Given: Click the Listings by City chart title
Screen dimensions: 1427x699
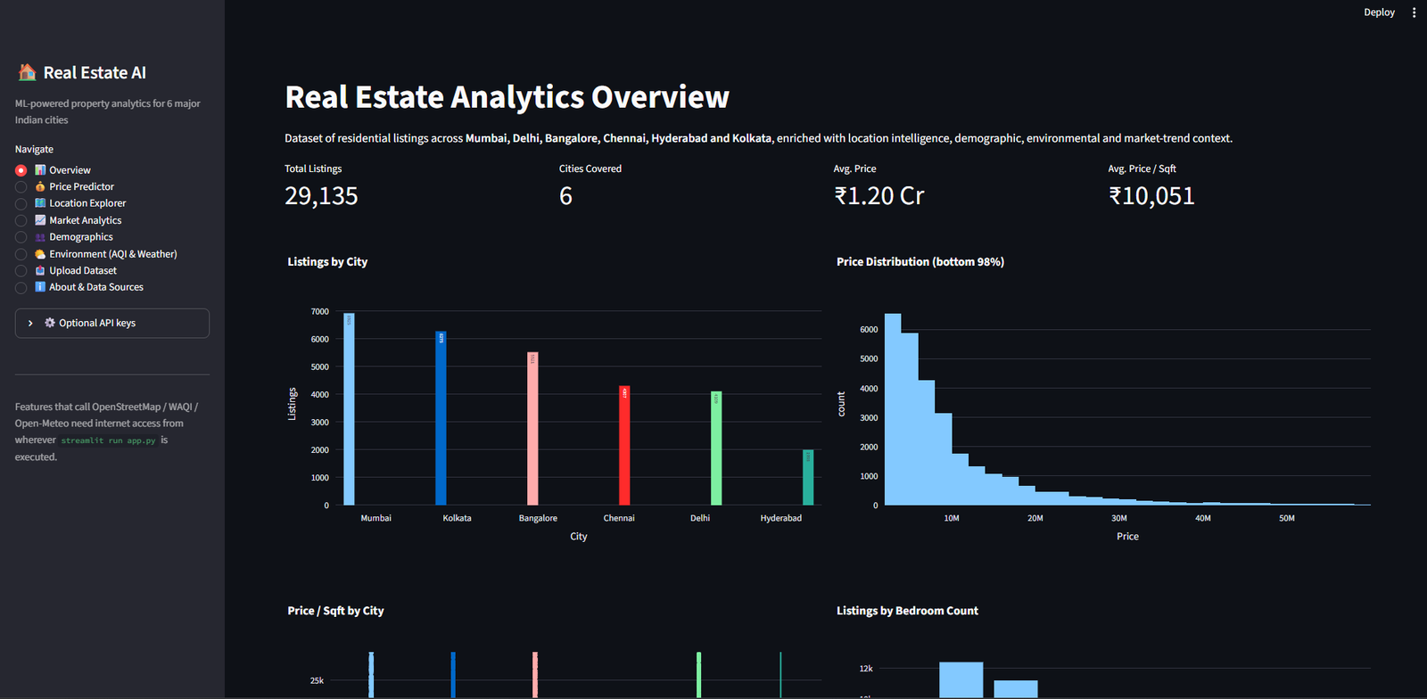Looking at the screenshot, I should pos(327,262).
